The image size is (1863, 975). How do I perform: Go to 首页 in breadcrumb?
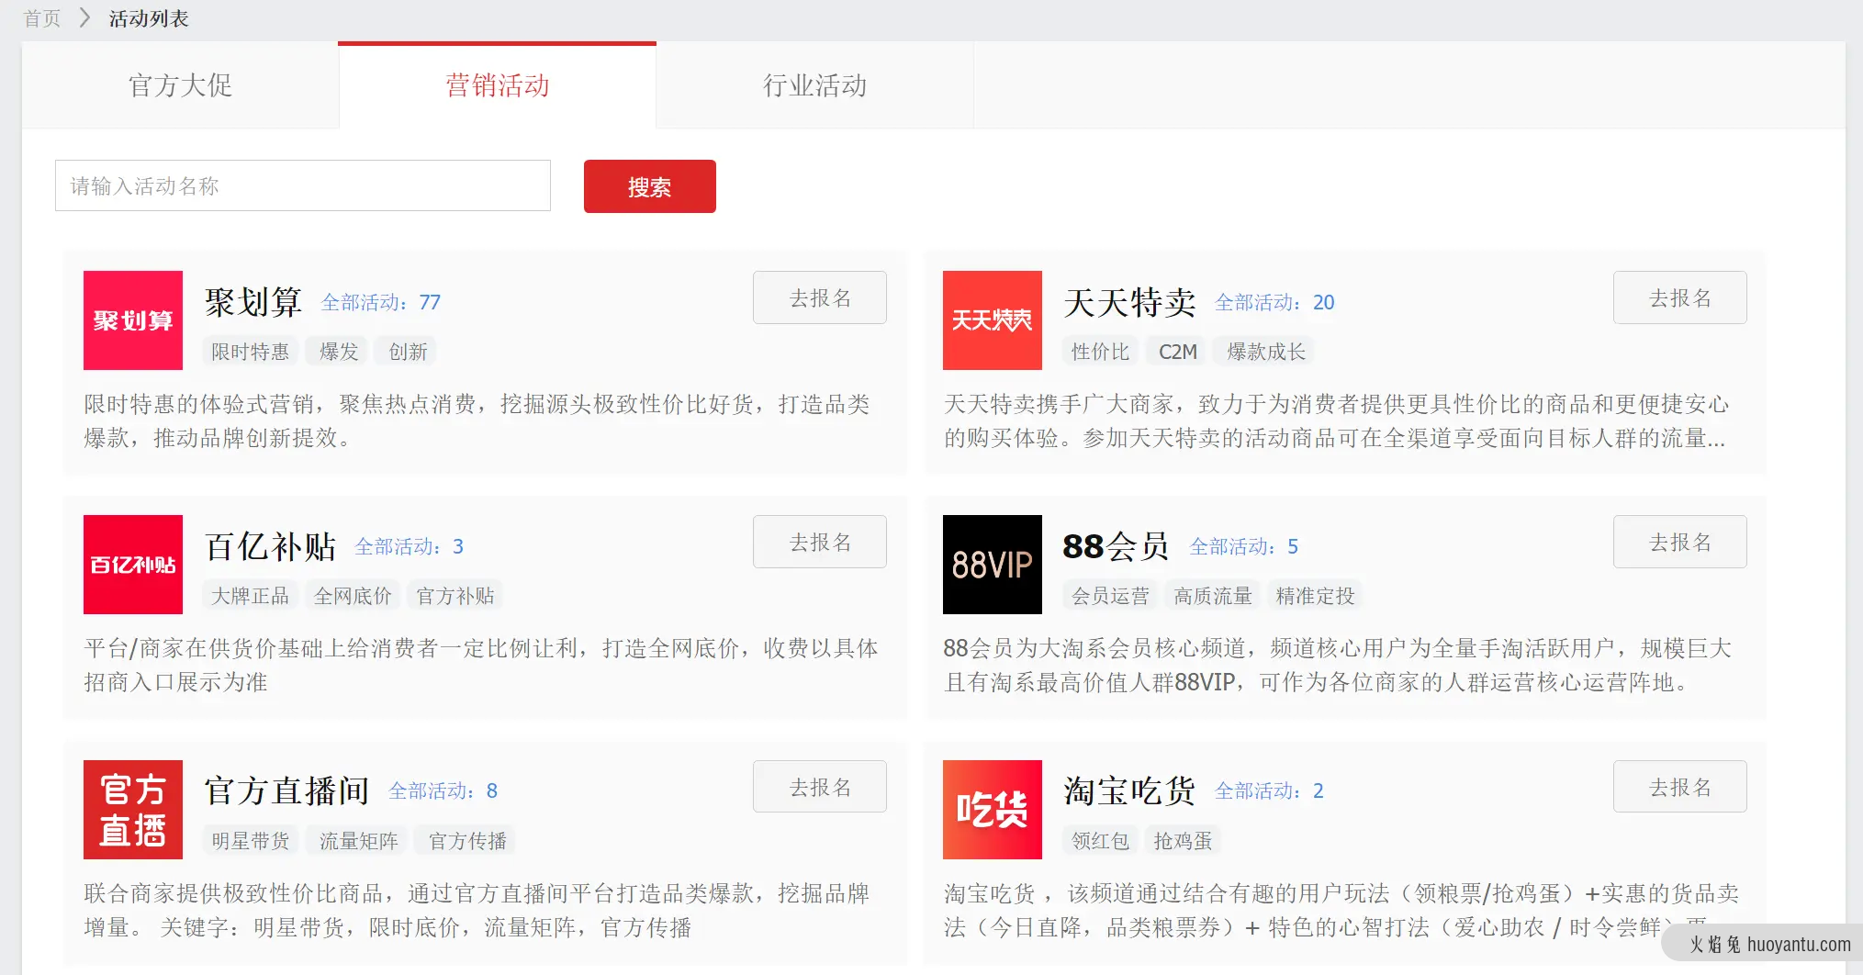pyautogui.click(x=42, y=18)
